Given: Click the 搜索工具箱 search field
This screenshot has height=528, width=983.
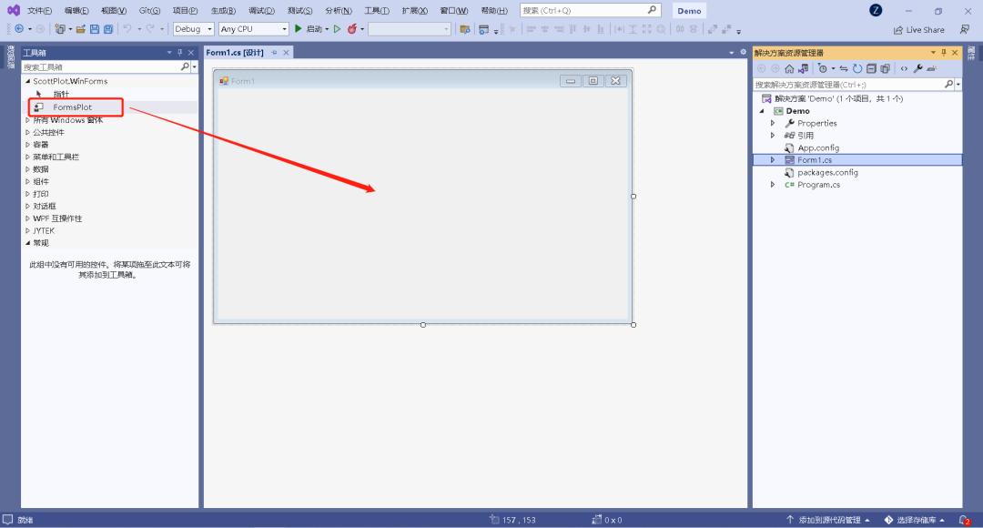Looking at the screenshot, I should tap(100, 66).
